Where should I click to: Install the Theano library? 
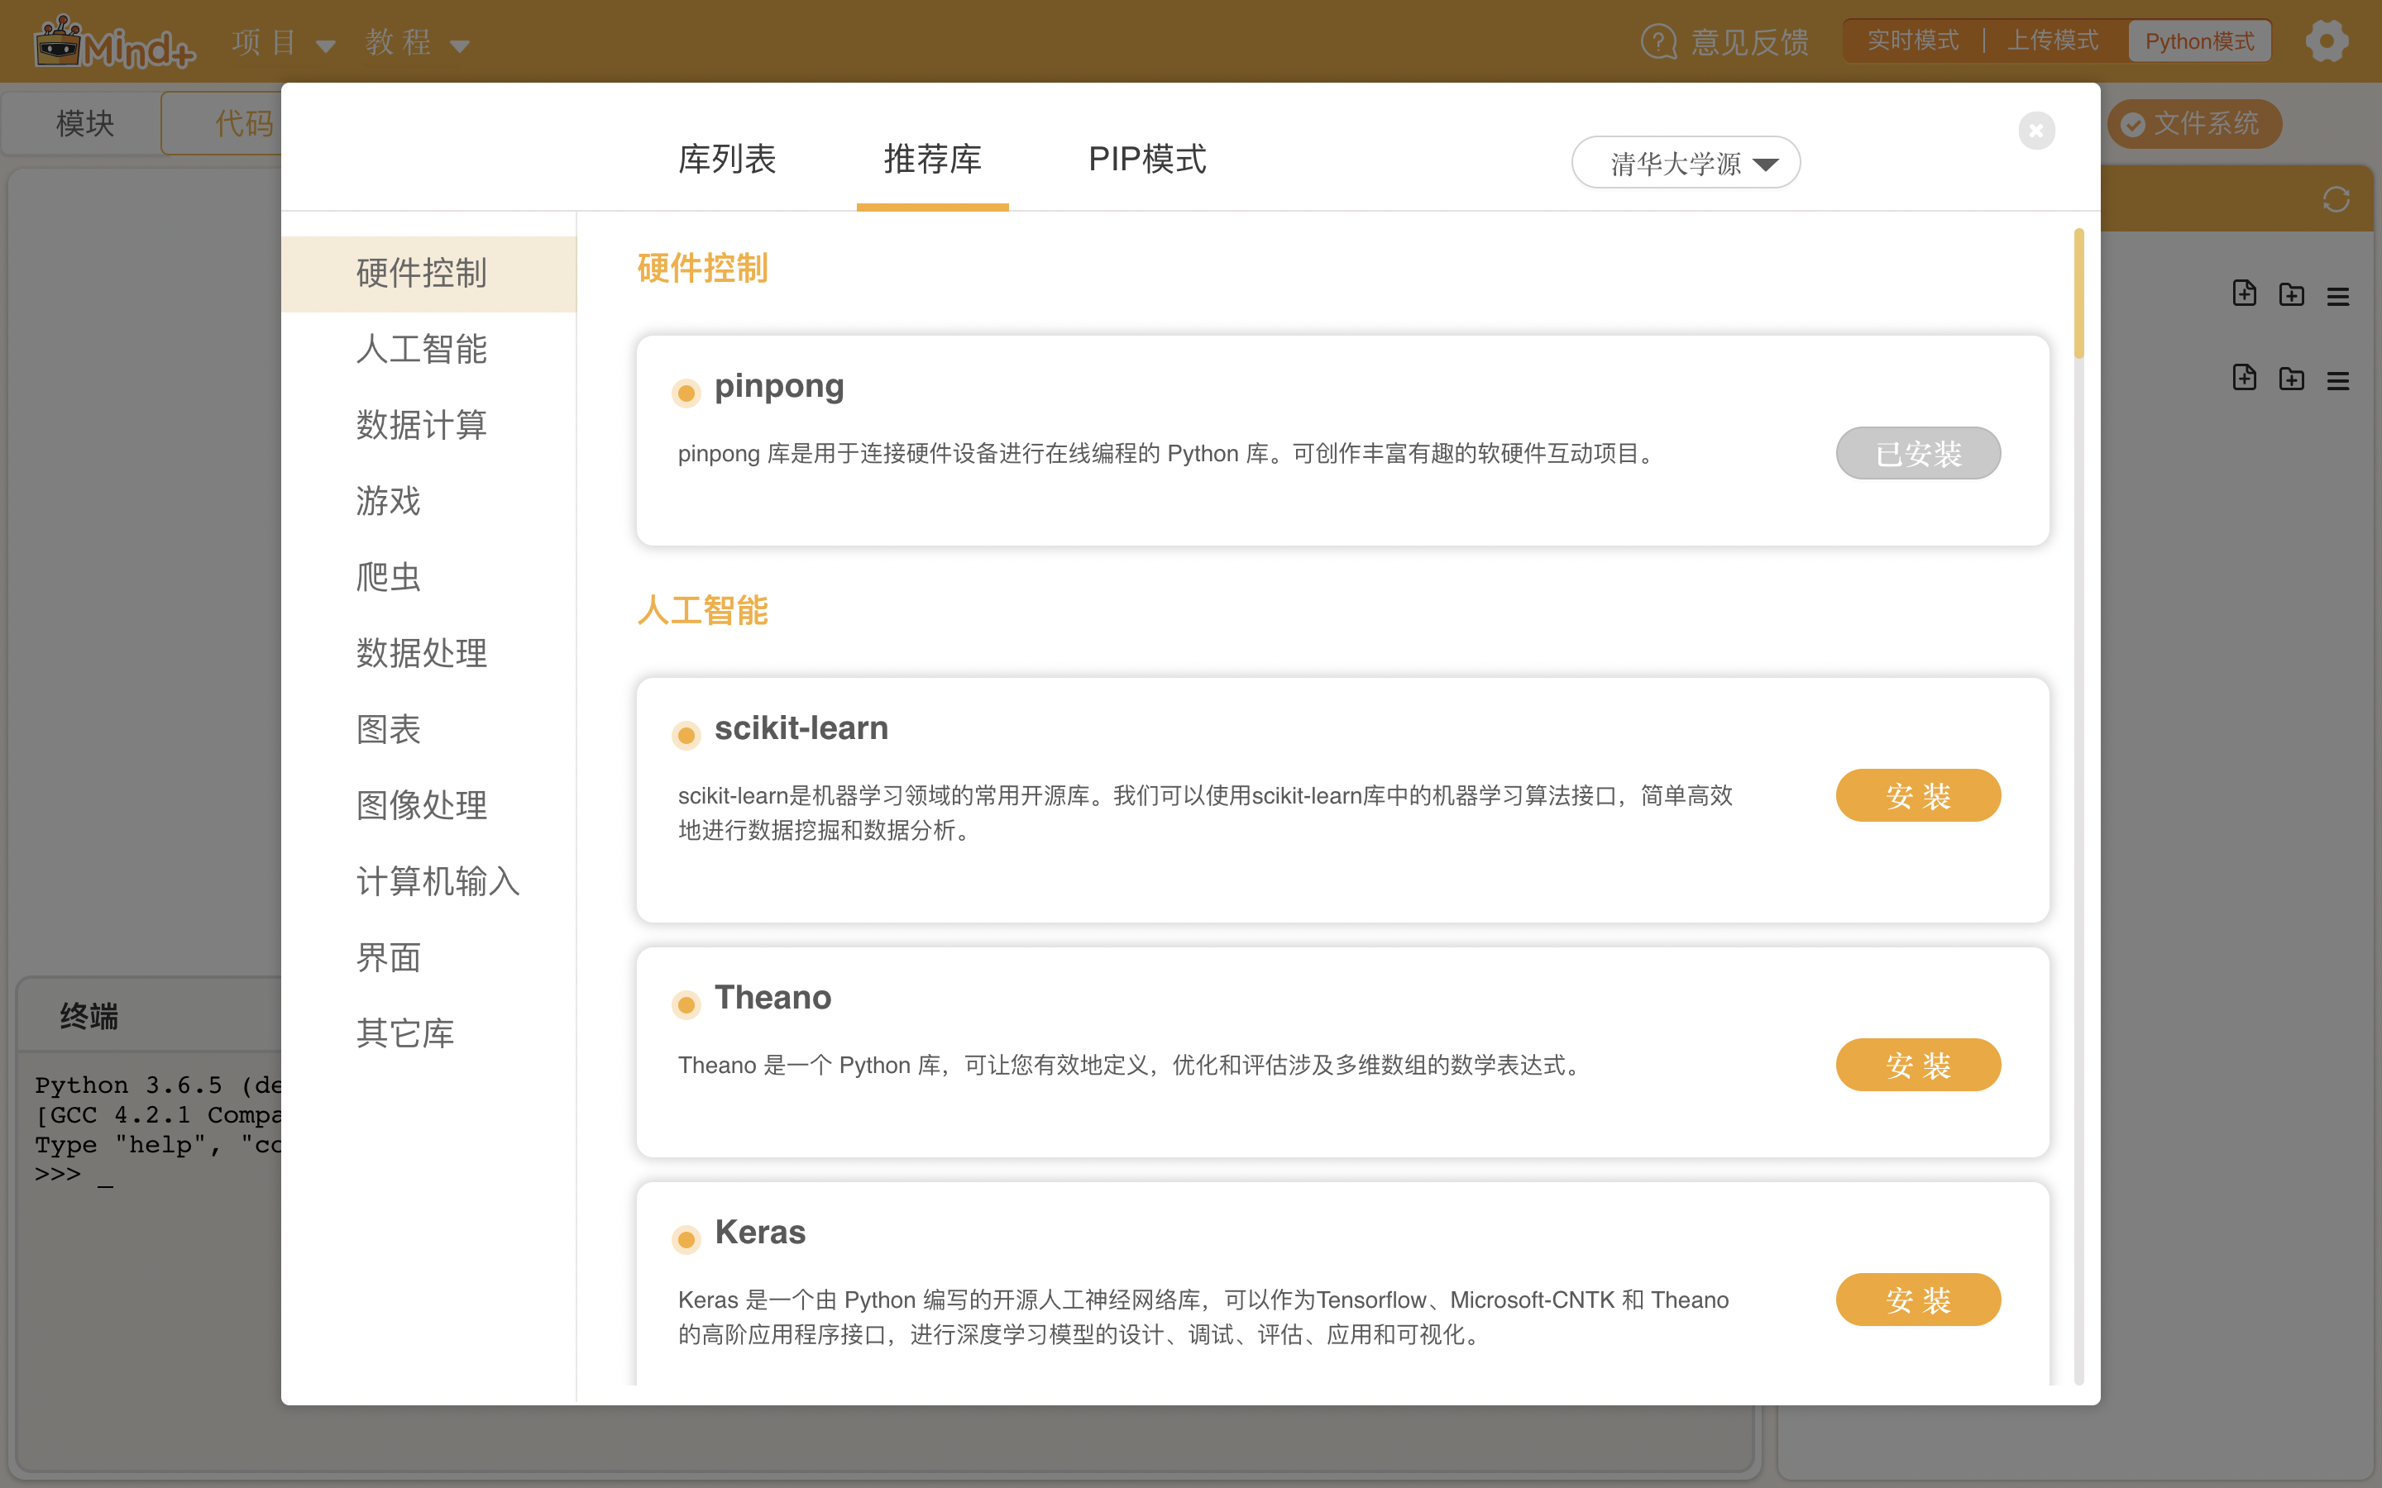tap(1917, 1065)
